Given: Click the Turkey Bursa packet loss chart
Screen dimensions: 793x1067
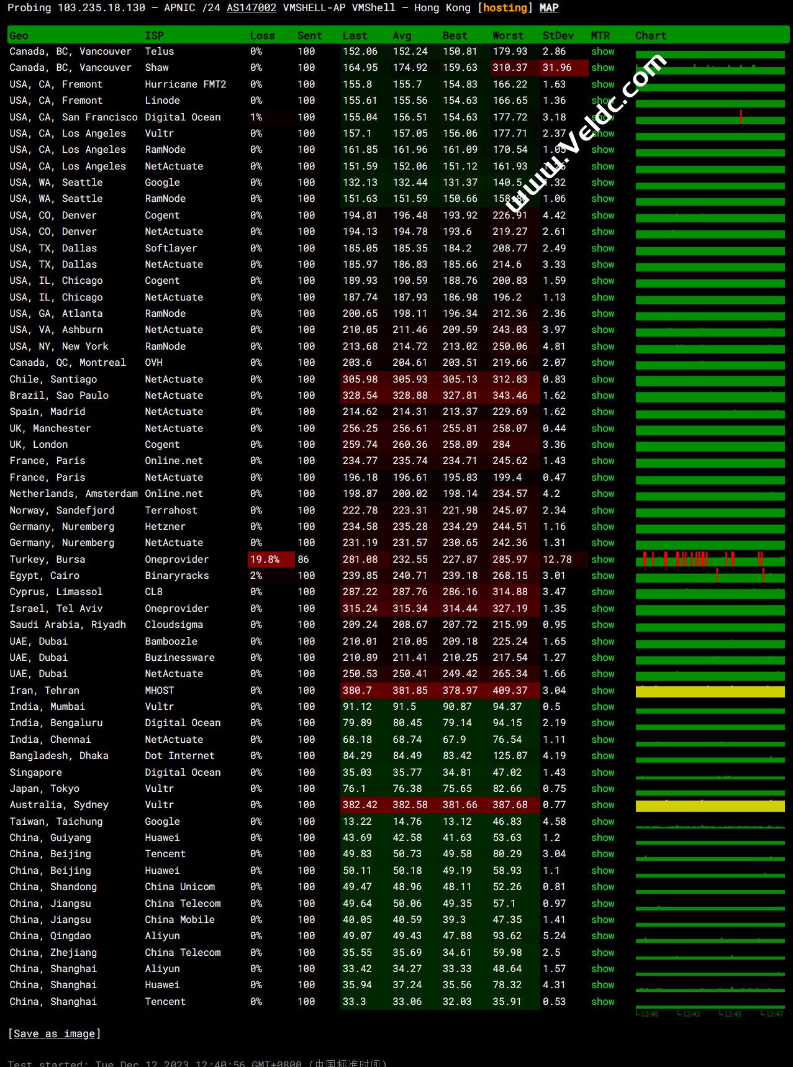Looking at the screenshot, I should click(710, 560).
